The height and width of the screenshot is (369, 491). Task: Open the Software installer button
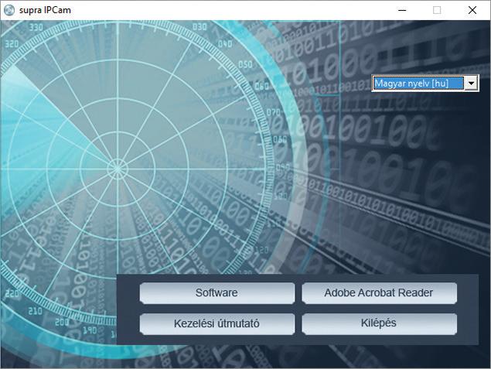coord(217,293)
